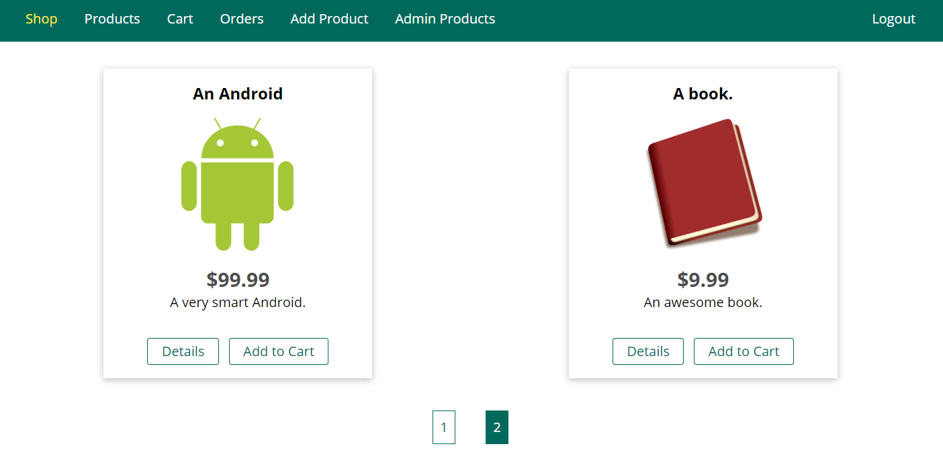Go to the Products page
Screen dimensions: 943x473
(112, 19)
